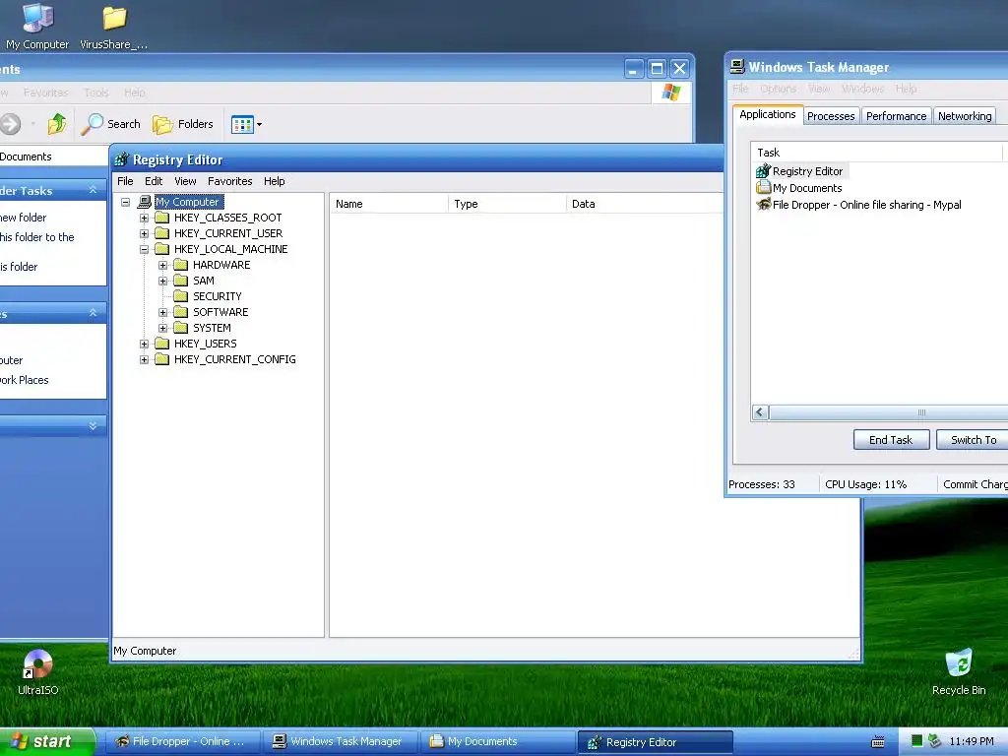1008x756 pixels.
Task: Open the Registry Editor Edit menu
Action: 154,181
